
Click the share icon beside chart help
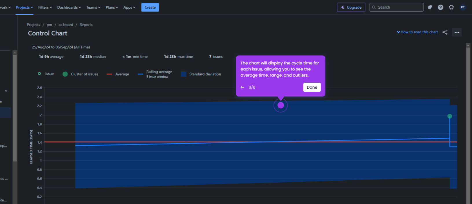445,32
